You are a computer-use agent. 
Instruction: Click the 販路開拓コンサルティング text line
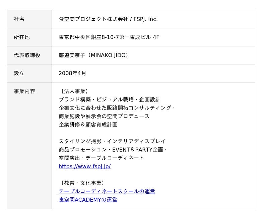117,108
